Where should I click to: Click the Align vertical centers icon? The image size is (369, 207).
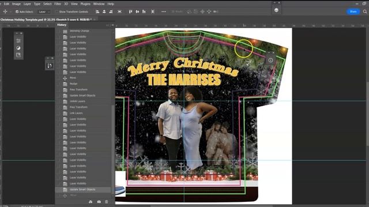pyautogui.click(x=137, y=11)
